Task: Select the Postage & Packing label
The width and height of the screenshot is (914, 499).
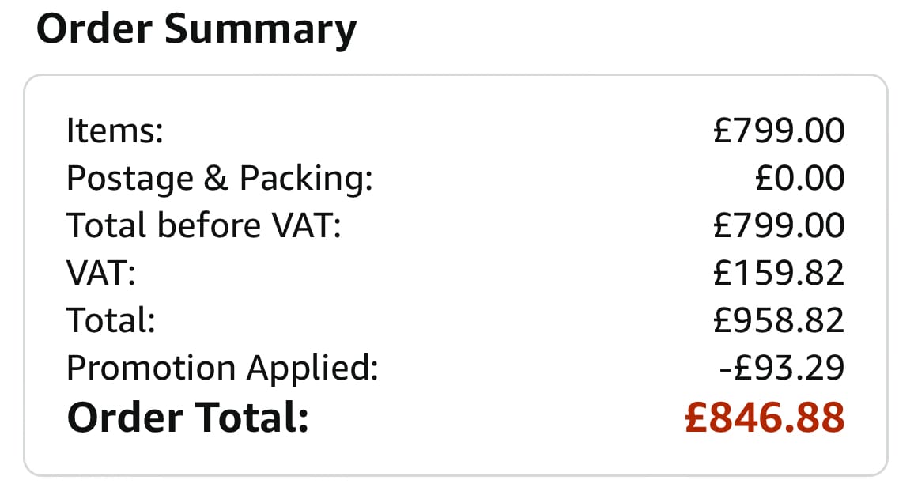Action: [x=219, y=179]
